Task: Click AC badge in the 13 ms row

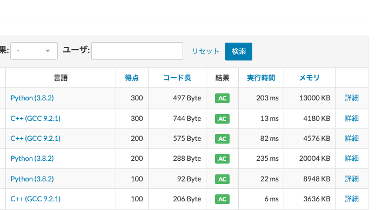Action: tap(222, 119)
